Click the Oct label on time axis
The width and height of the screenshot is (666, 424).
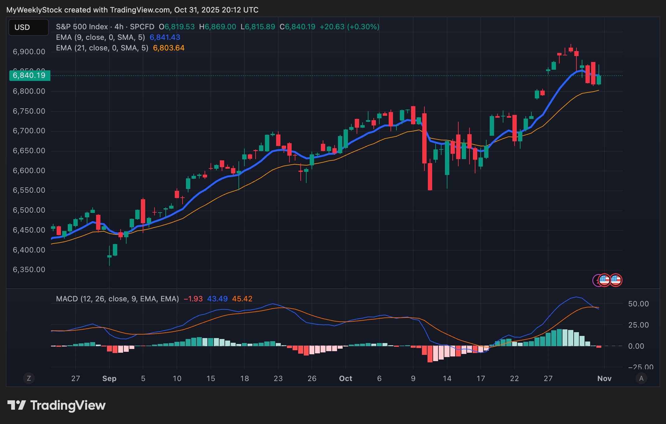(345, 379)
